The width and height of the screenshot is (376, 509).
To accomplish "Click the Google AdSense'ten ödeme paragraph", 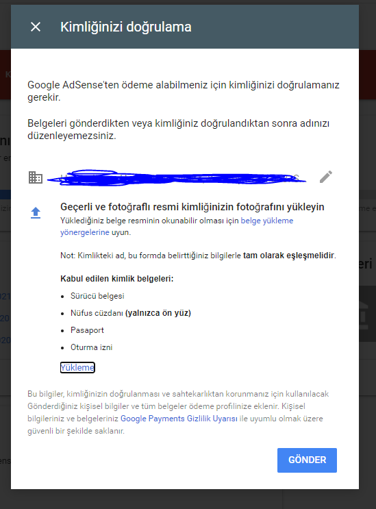I will [184, 91].
